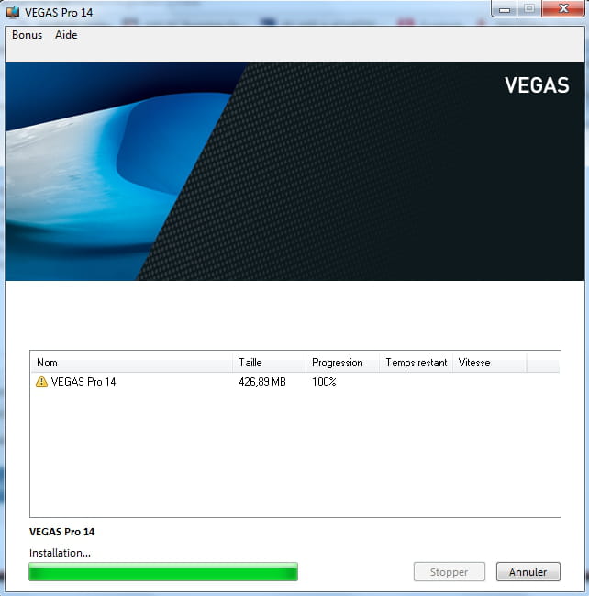The width and height of the screenshot is (589, 596).
Task: Click the Vitesse column header
Action: pos(490,363)
